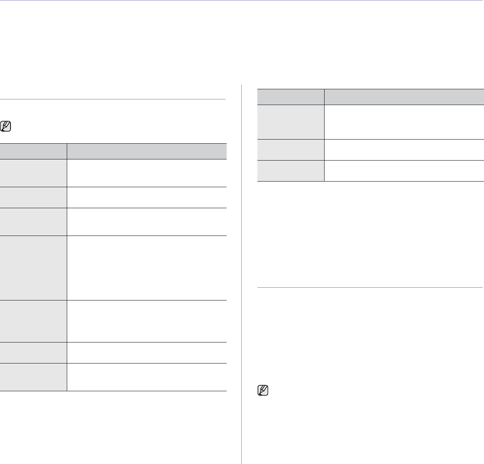Click the right table's wide header cell

404,97
